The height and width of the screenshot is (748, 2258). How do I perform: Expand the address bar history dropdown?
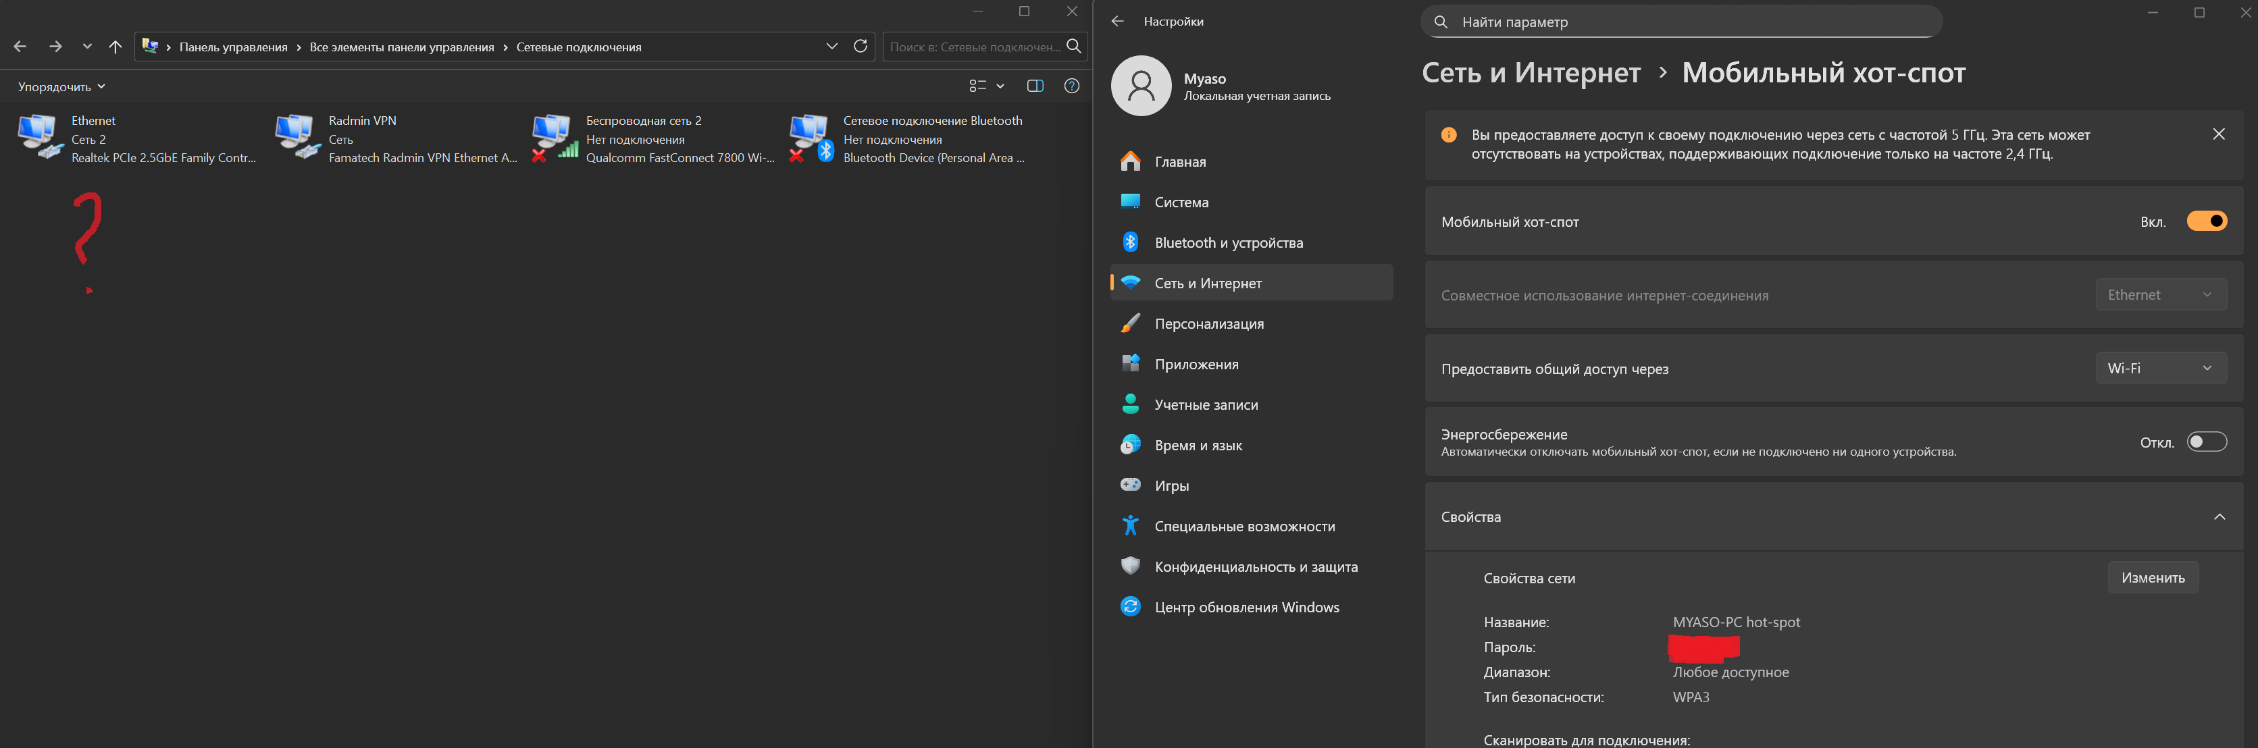point(832,47)
